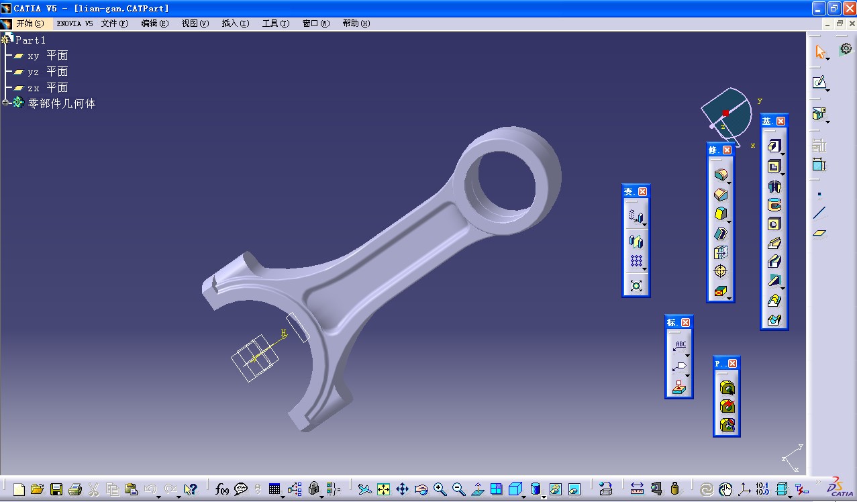The image size is (857, 502).
Task: Choose the Hole feature tool
Action: [x=774, y=224]
